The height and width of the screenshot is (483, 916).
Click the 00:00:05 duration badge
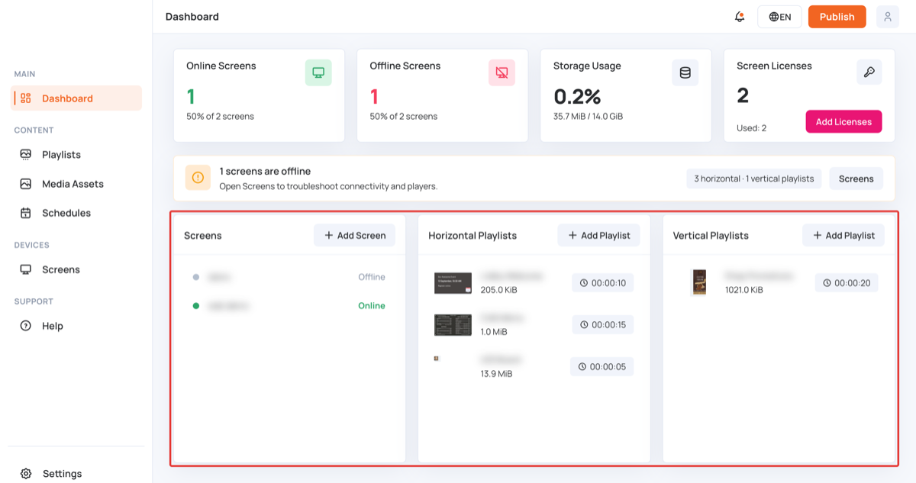[602, 367]
